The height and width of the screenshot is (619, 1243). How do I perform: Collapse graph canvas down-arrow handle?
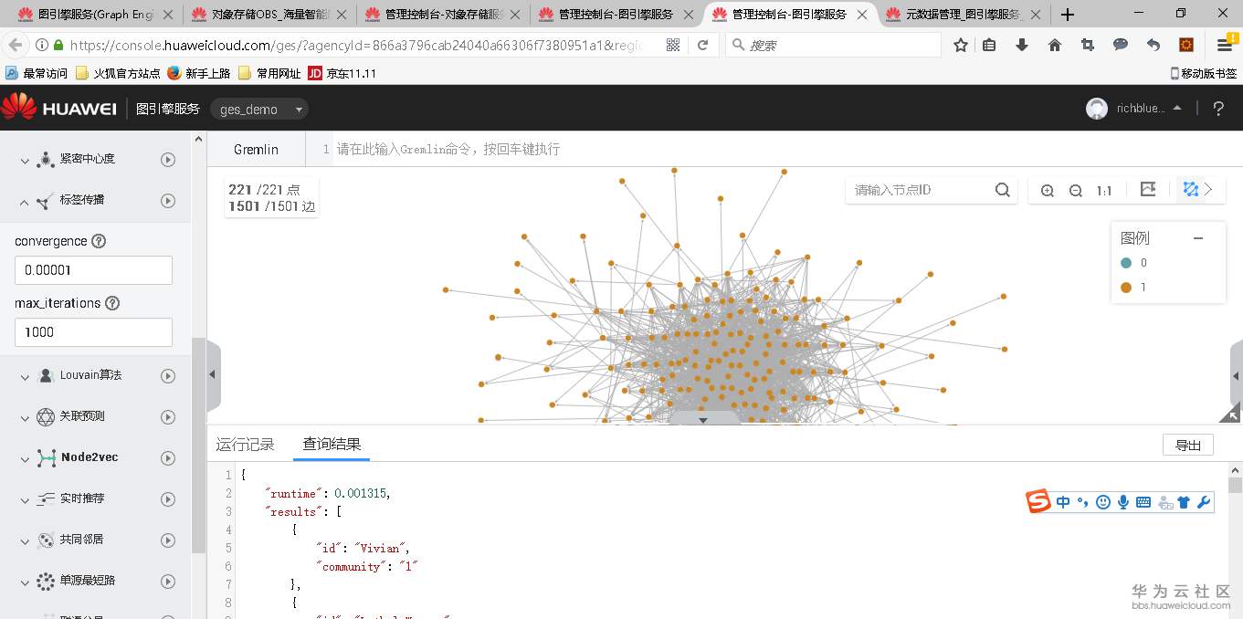coord(703,419)
